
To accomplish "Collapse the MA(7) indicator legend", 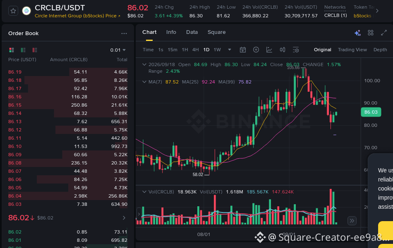I will pyautogui.click(x=144, y=82).
